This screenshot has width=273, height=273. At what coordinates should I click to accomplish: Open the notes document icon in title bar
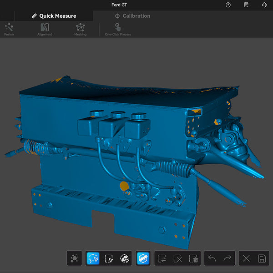click(246, 5)
